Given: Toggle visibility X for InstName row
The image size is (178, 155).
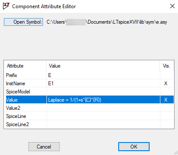Looking at the screenshot, I should click(166, 84).
